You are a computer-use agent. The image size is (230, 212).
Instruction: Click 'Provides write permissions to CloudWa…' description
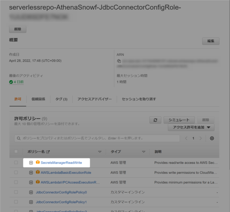click(185, 173)
